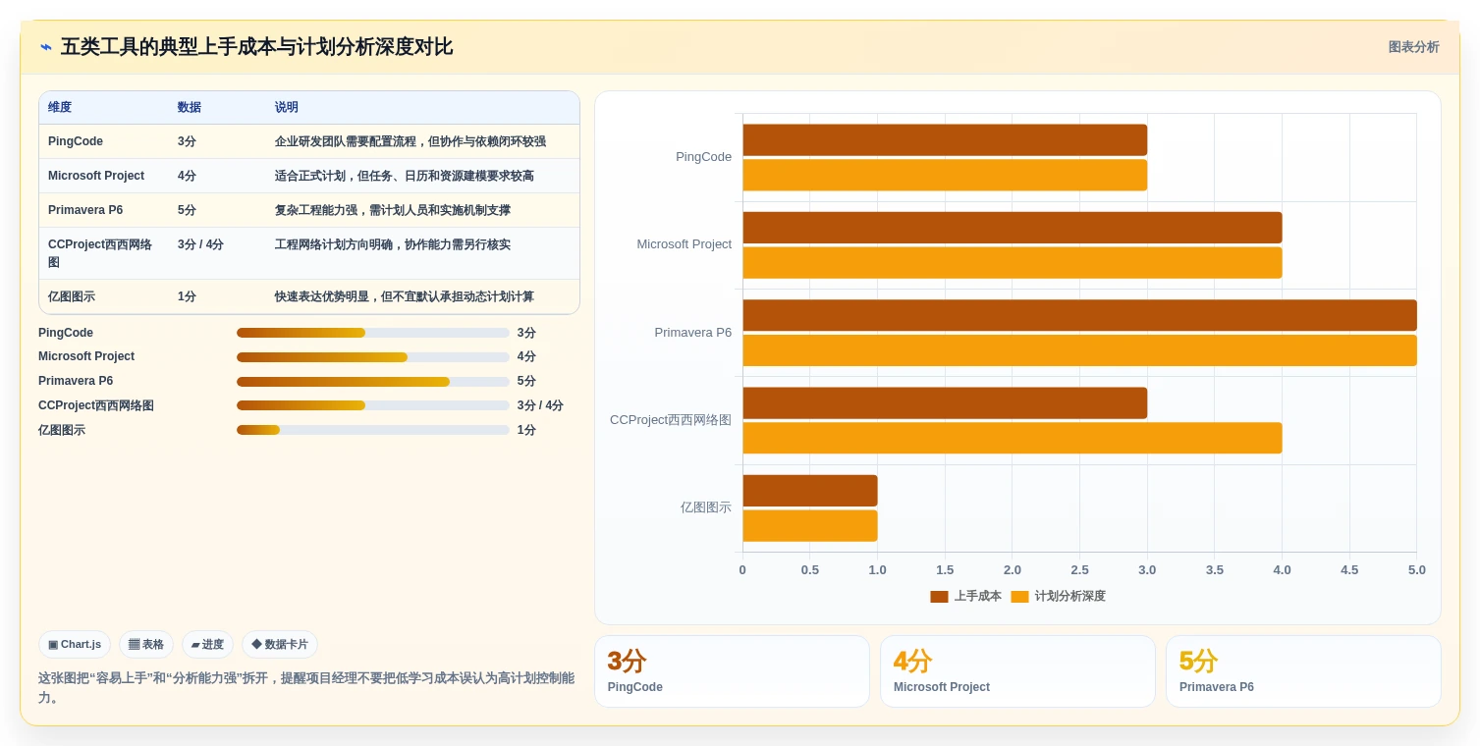Click the 上手成本 legend label
The width and height of the screenshot is (1480, 746).
click(x=978, y=597)
